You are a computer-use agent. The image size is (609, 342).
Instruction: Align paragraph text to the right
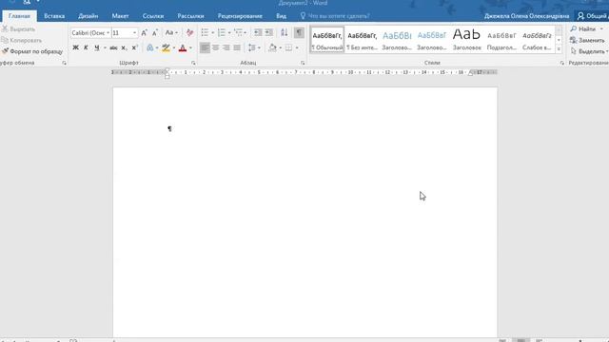coord(226,47)
